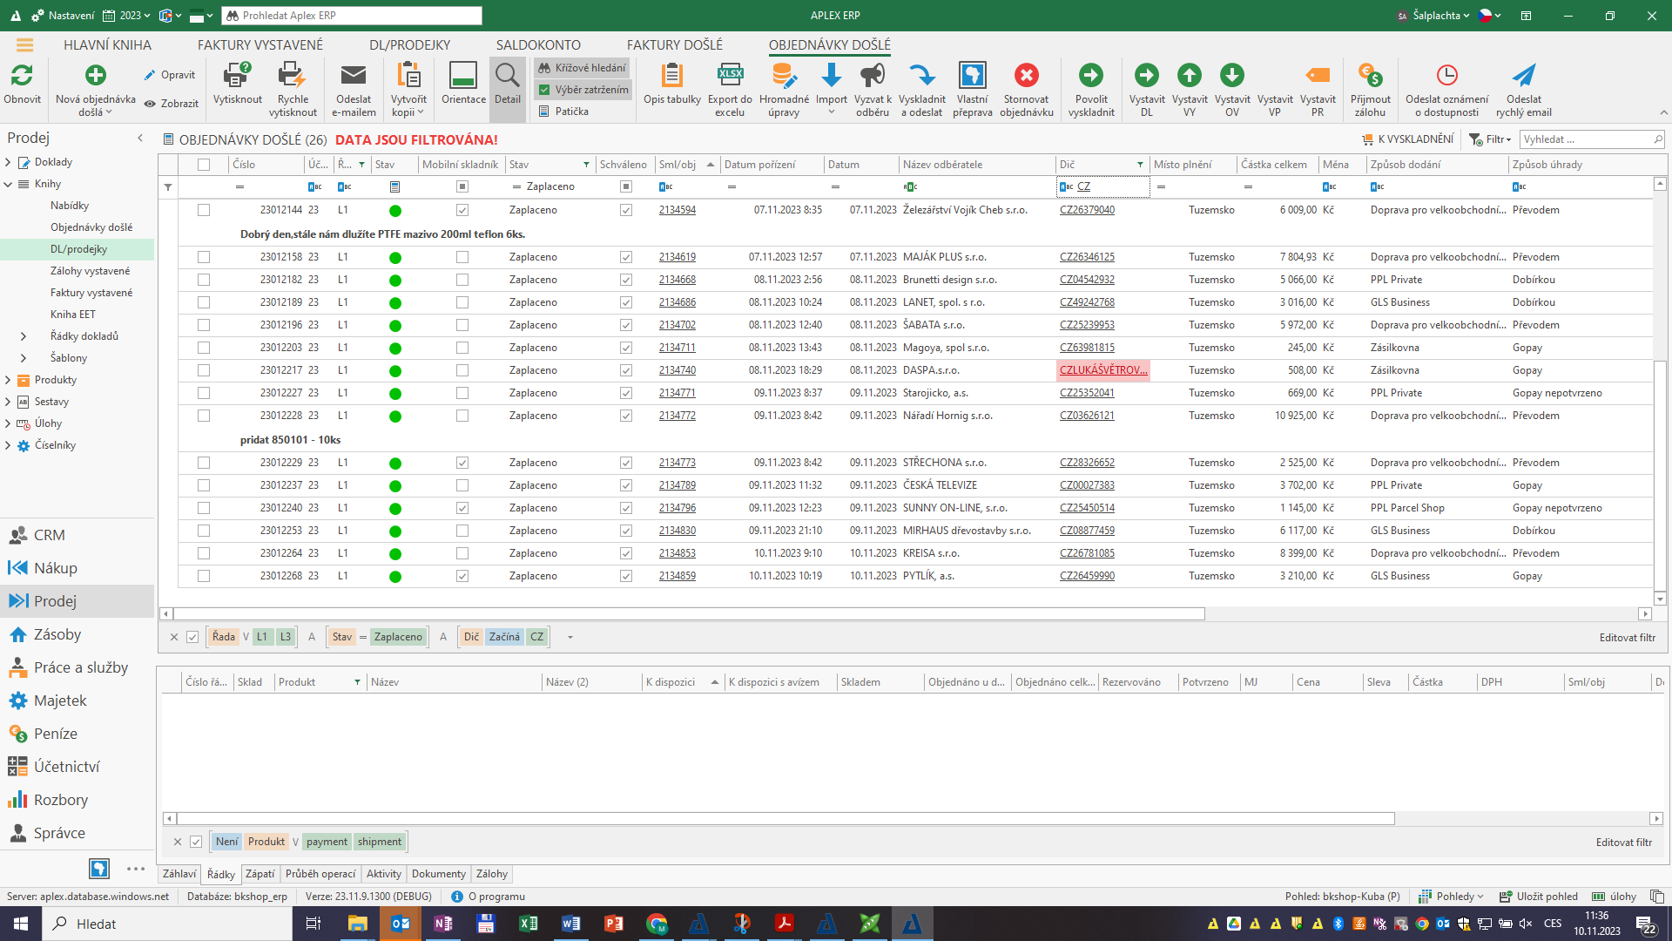
Task: Check row checkbox for order 23012182
Action: tap(204, 280)
